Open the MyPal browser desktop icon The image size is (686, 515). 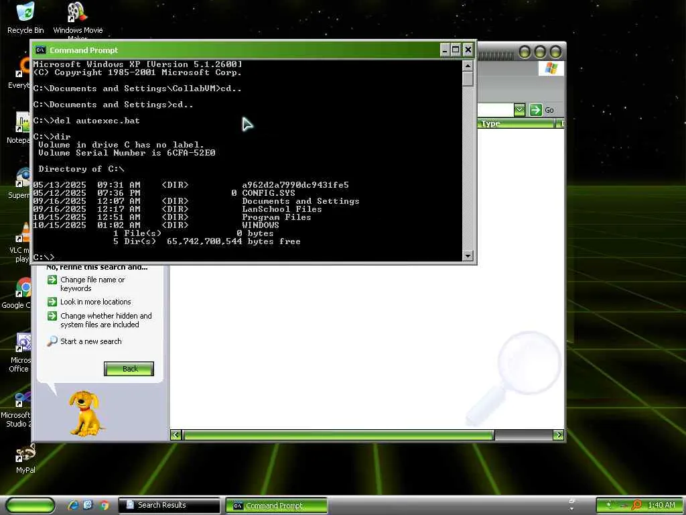coord(25,459)
